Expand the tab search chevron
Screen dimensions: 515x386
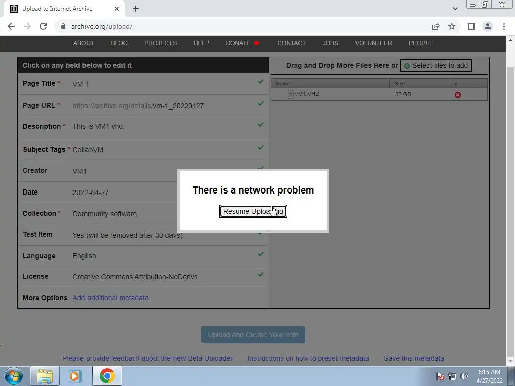pos(455,9)
